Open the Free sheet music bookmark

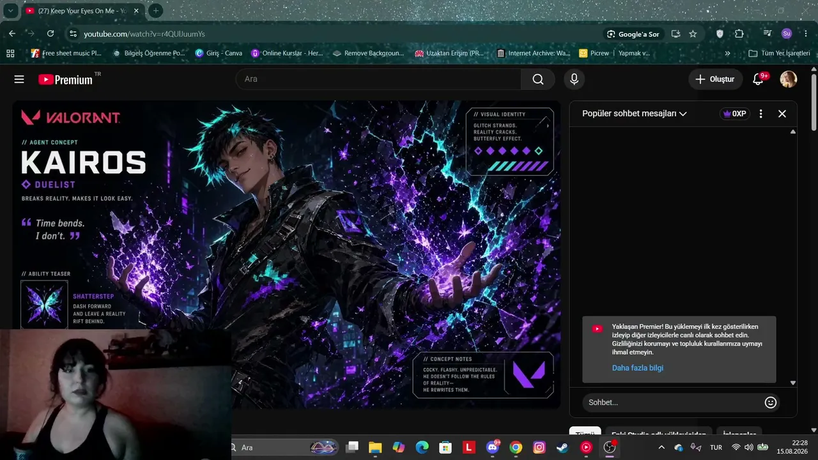pos(66,53)
